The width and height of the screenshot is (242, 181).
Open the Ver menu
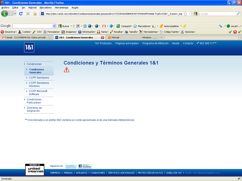23,8
